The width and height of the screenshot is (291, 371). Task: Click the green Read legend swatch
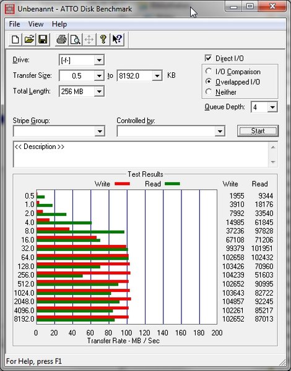(172, 184)
